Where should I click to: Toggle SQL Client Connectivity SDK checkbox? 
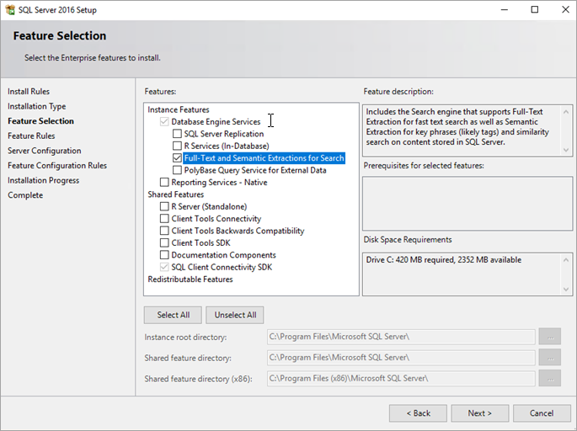click(164, 268)
